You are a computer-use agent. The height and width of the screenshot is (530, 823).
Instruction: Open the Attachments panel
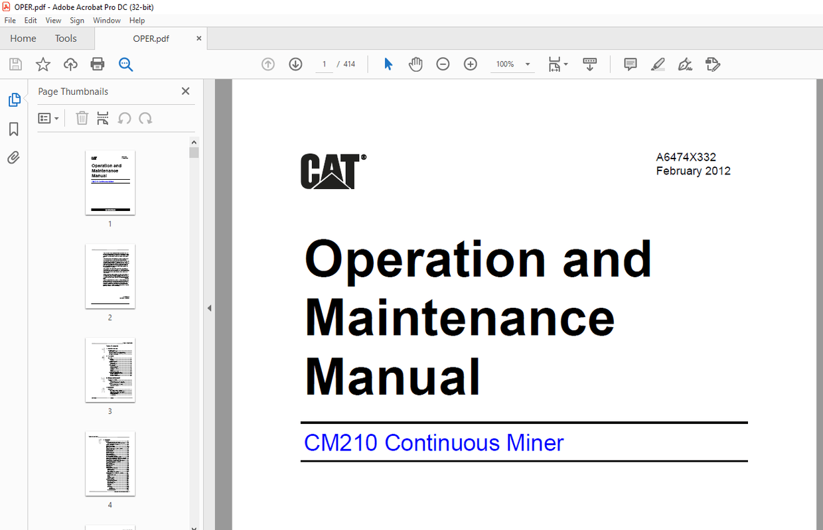click(13, 157)
